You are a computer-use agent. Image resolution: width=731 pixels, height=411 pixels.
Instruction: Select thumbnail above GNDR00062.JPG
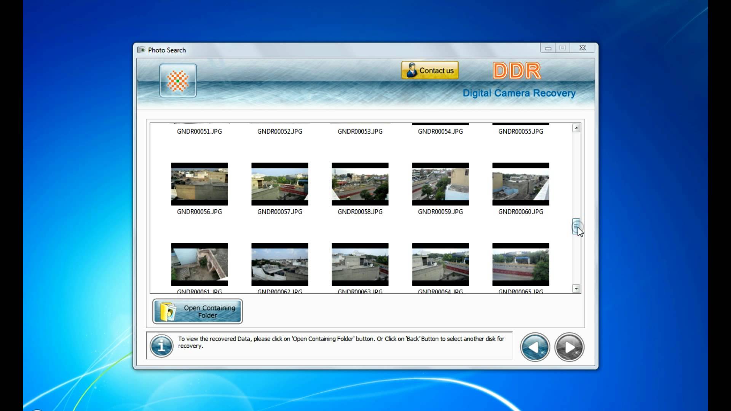click(280, 264)
